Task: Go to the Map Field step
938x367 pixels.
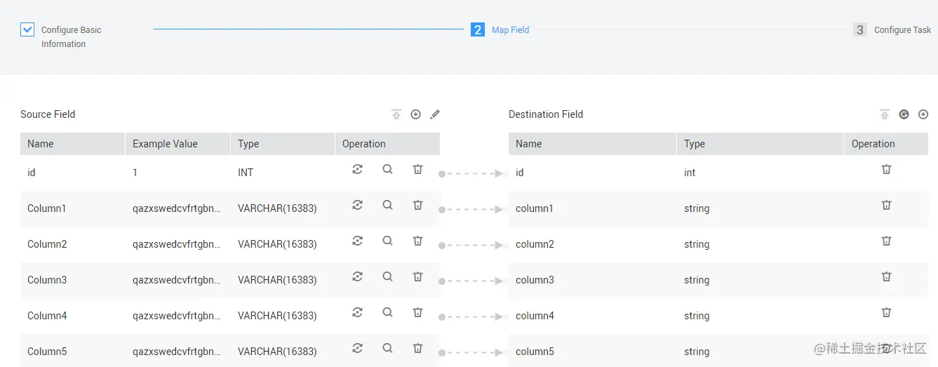Action: click(510, 30)
